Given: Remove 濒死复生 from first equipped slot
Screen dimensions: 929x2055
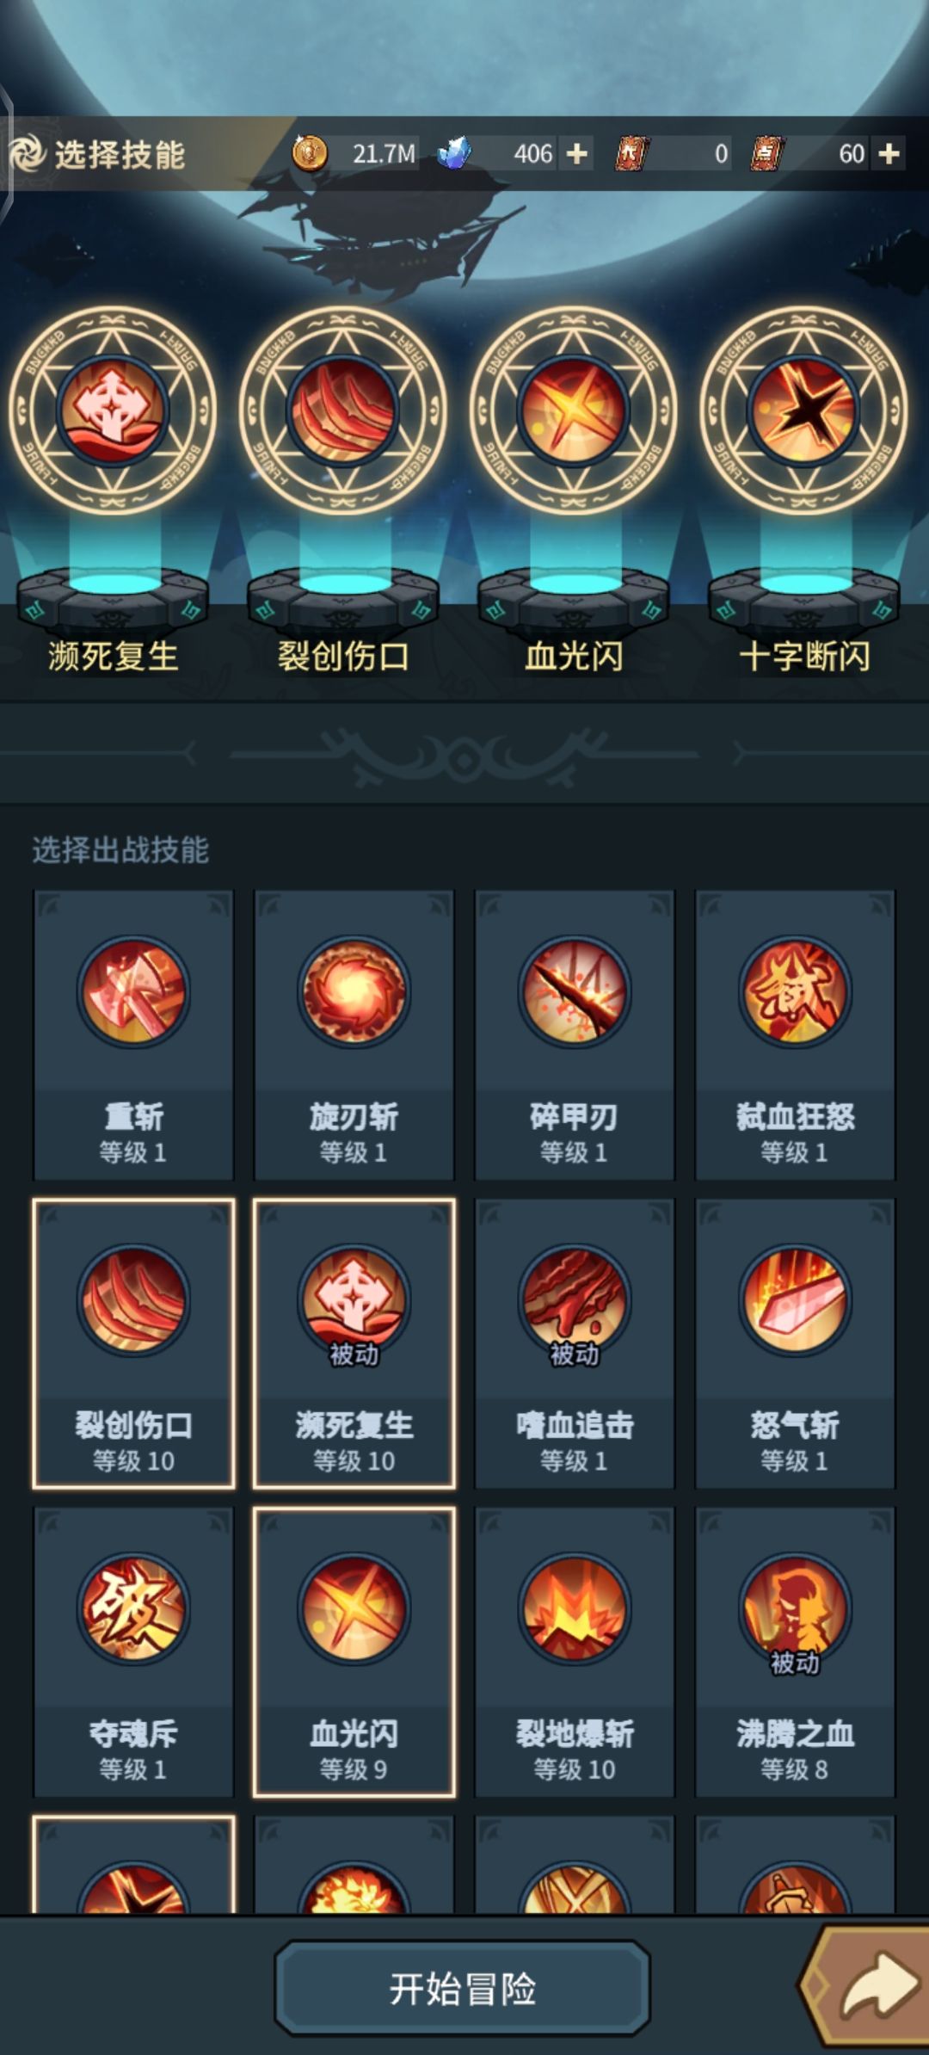Looking at the screenshot, I should (x=114, y=410).
